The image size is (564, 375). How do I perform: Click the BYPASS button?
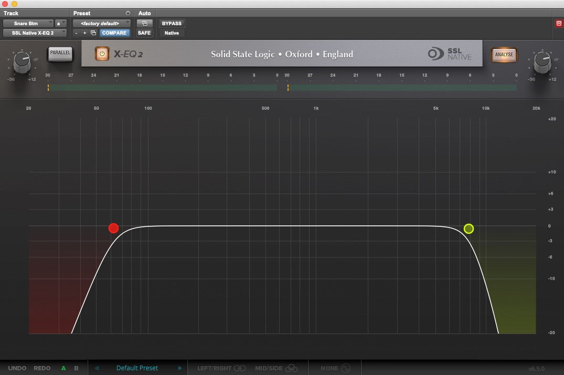[x=172, y=24]
